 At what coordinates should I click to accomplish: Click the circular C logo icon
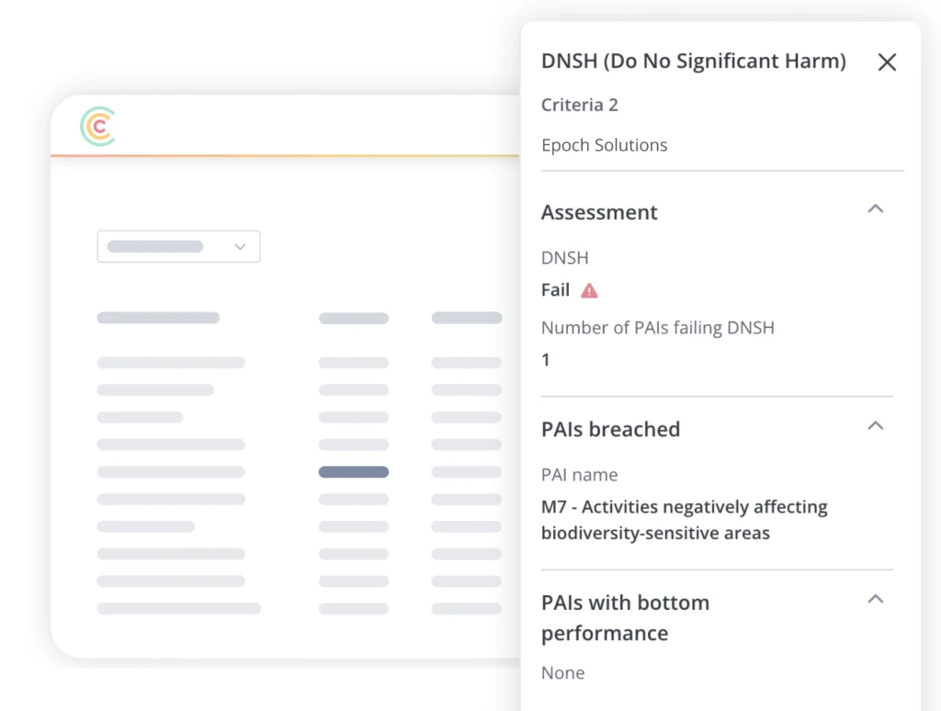click(x=97, y=127)
